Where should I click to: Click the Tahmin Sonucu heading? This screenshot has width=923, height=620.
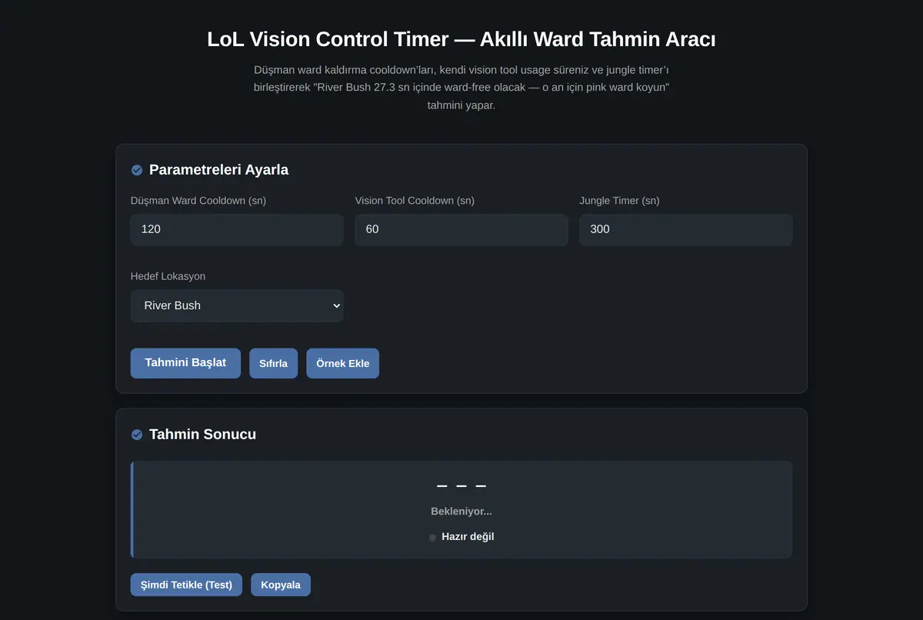pos(202,435)
